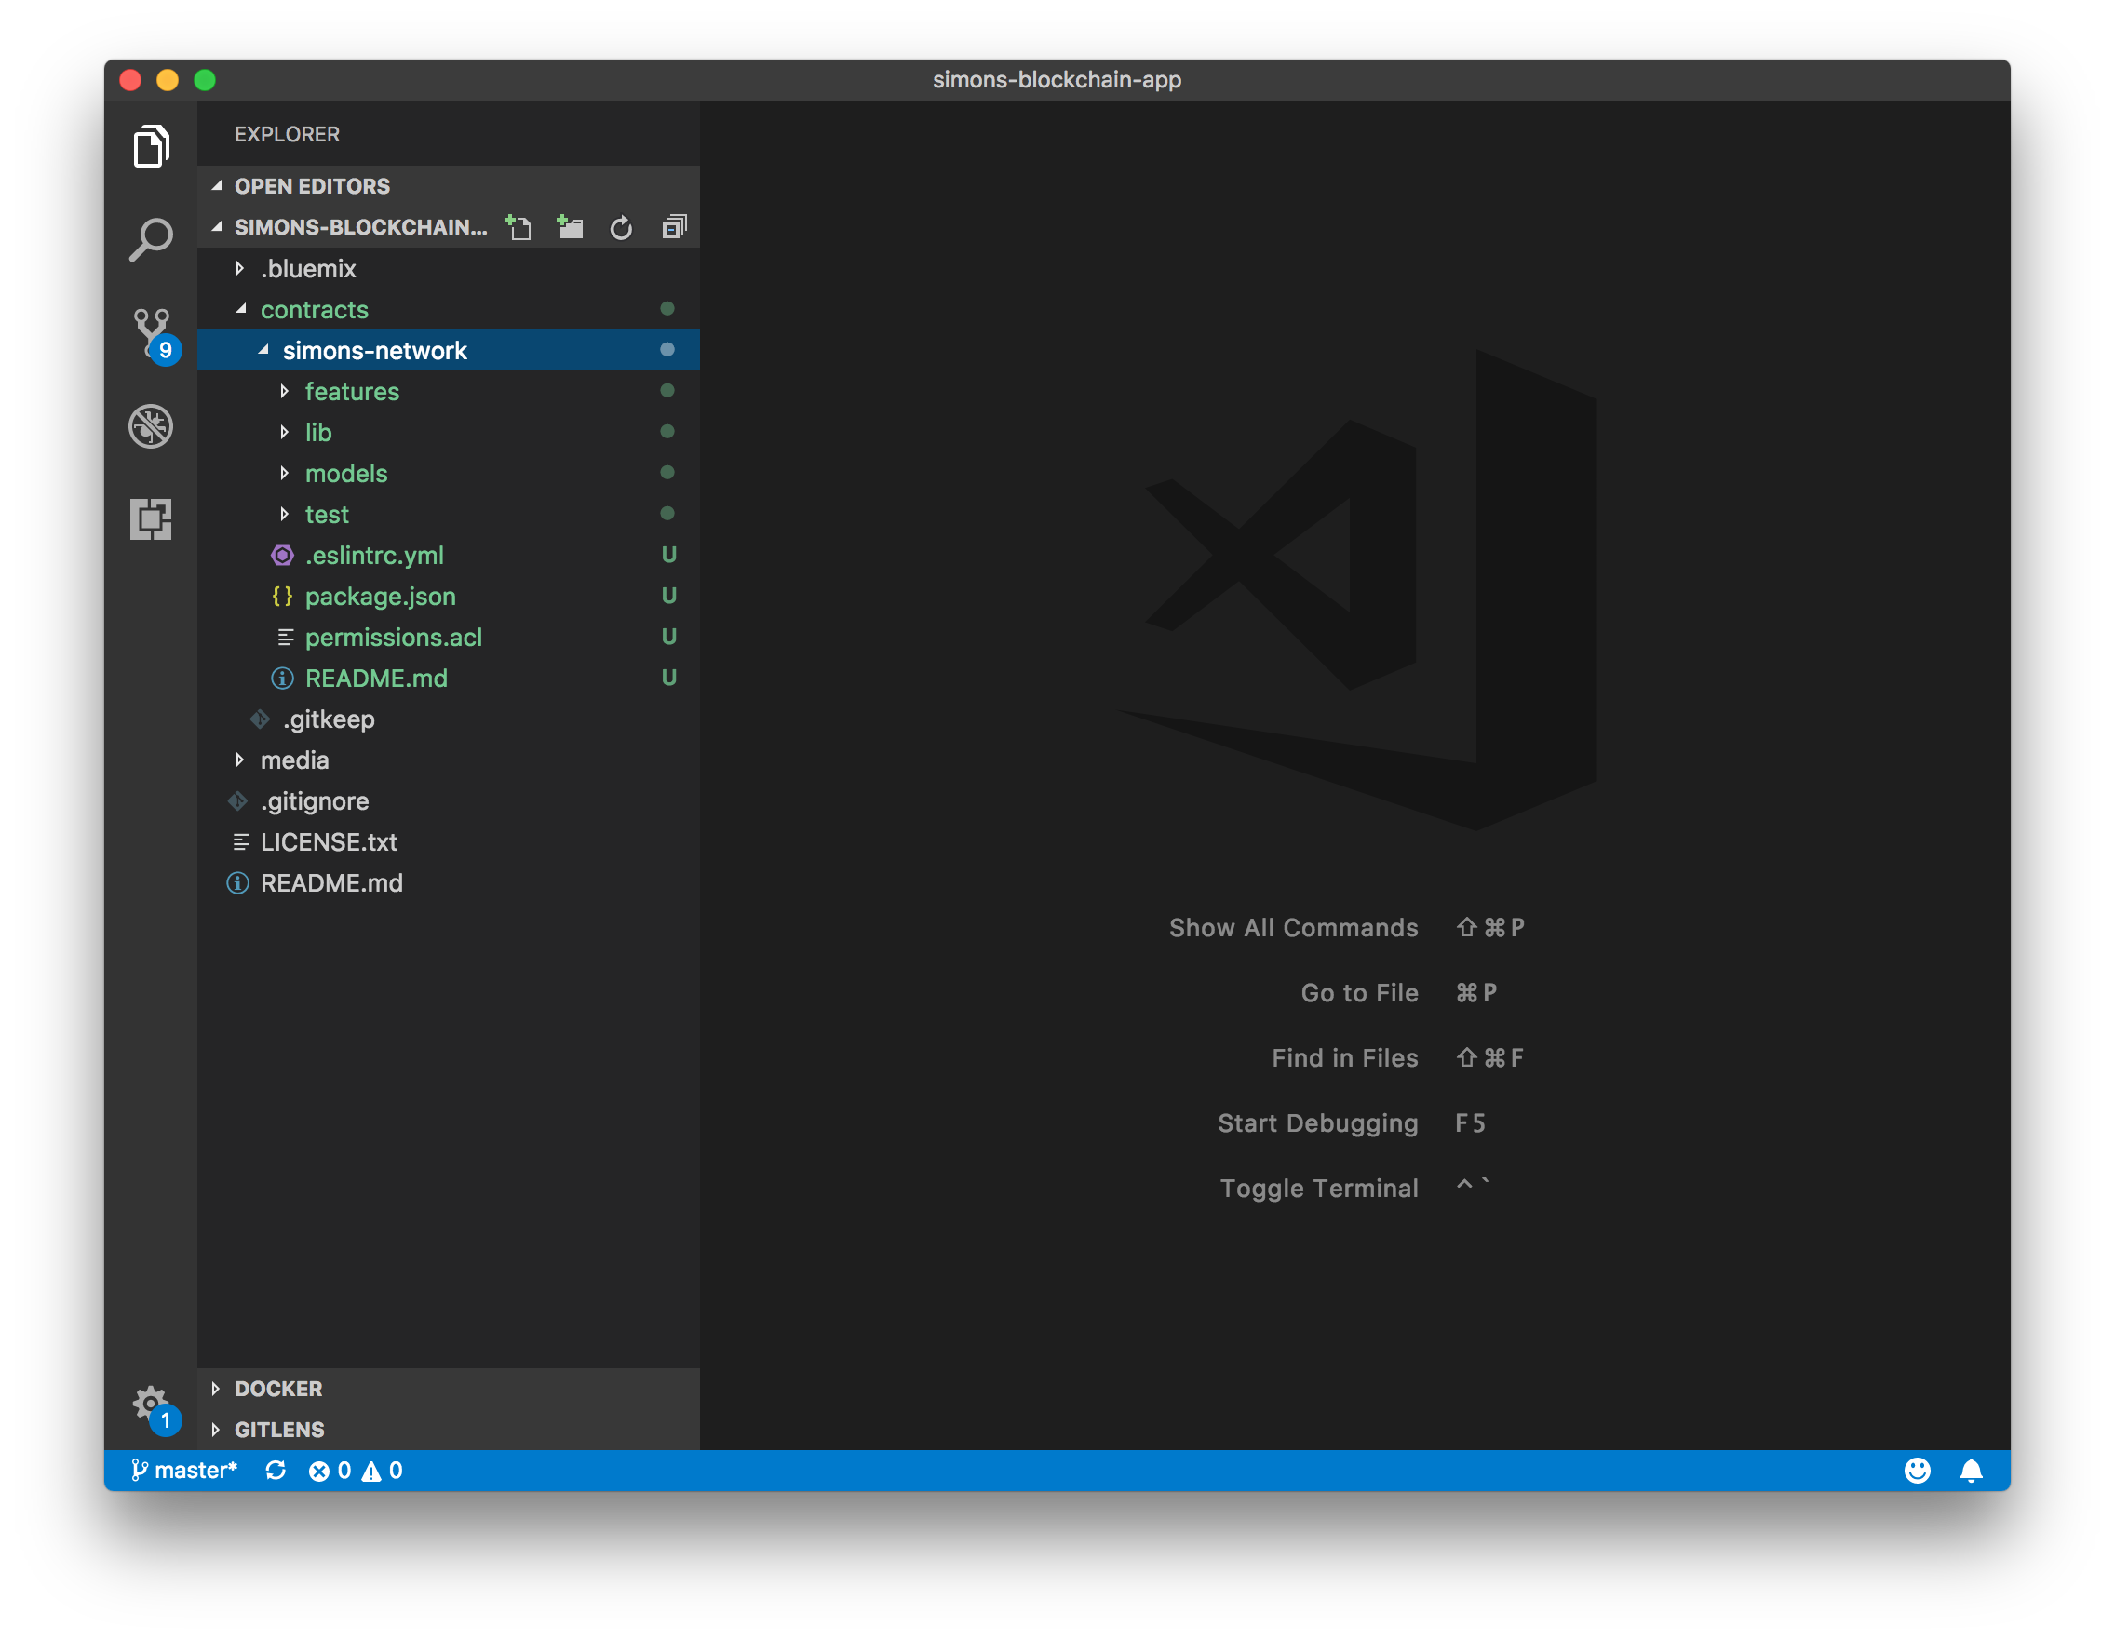
Task: Expand the GITLENS section
Action: [x=279, y=1429]
